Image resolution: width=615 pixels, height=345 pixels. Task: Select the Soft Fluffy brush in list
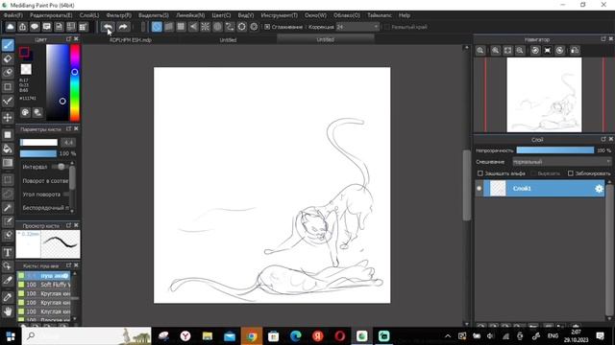click(x=44, y=285)
